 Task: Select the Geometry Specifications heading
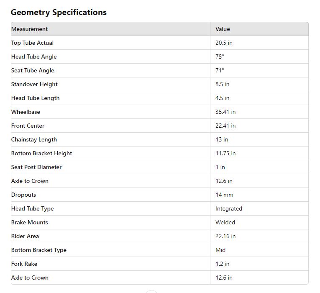(x=59, y=12)
